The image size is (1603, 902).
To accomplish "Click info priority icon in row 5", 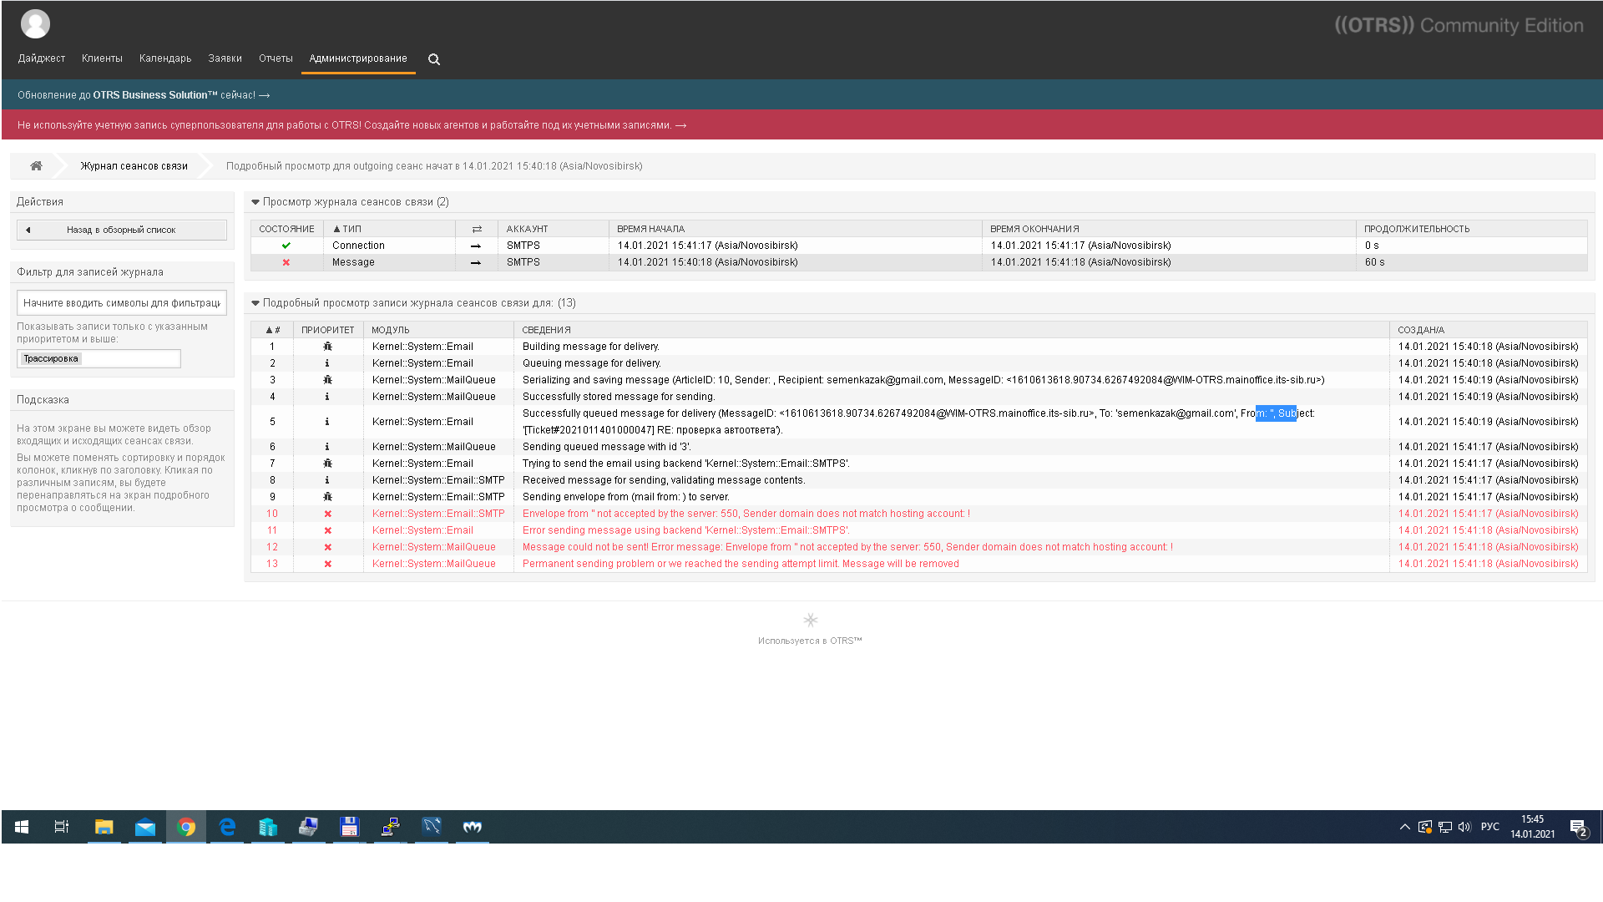I will (x=327, y=422).
